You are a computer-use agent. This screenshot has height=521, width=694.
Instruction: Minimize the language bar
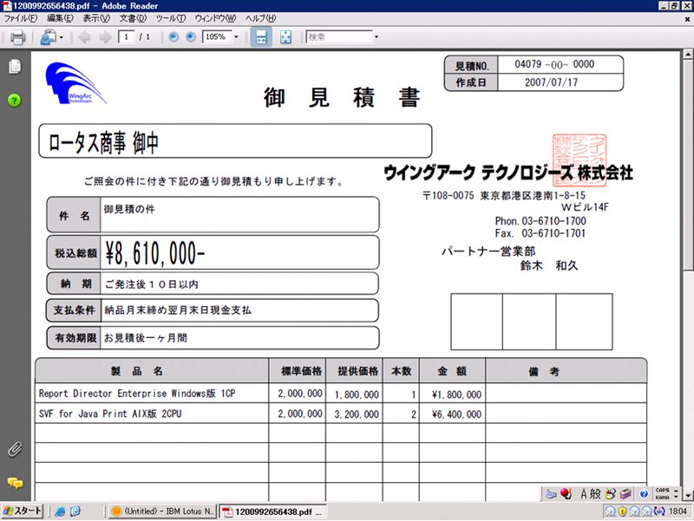tap(676, 490)
